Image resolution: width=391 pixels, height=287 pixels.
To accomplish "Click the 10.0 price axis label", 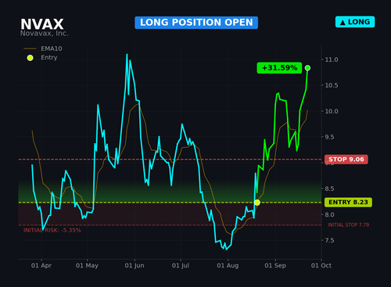I will pos(332,111).
